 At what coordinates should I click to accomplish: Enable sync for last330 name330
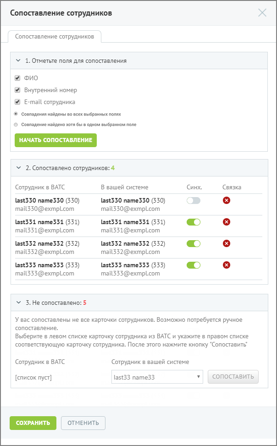(x=194, y=200)
